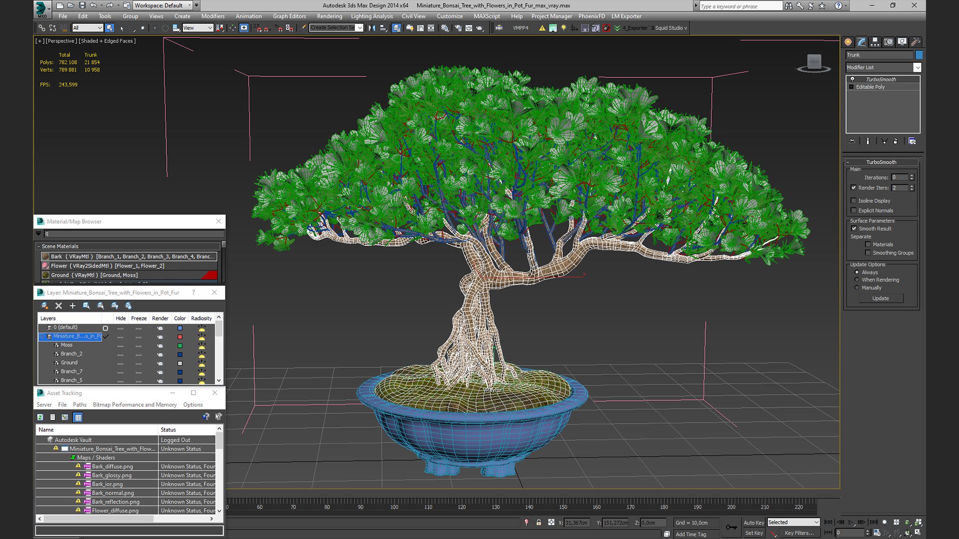The width and height of the screenshot is (959, 539).
Task: Toggle the Render Iters checkbox
Action: 854,188
